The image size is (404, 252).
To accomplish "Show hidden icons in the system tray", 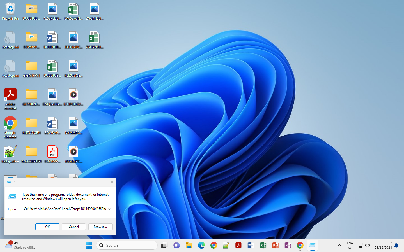I will tap(339, 246).
